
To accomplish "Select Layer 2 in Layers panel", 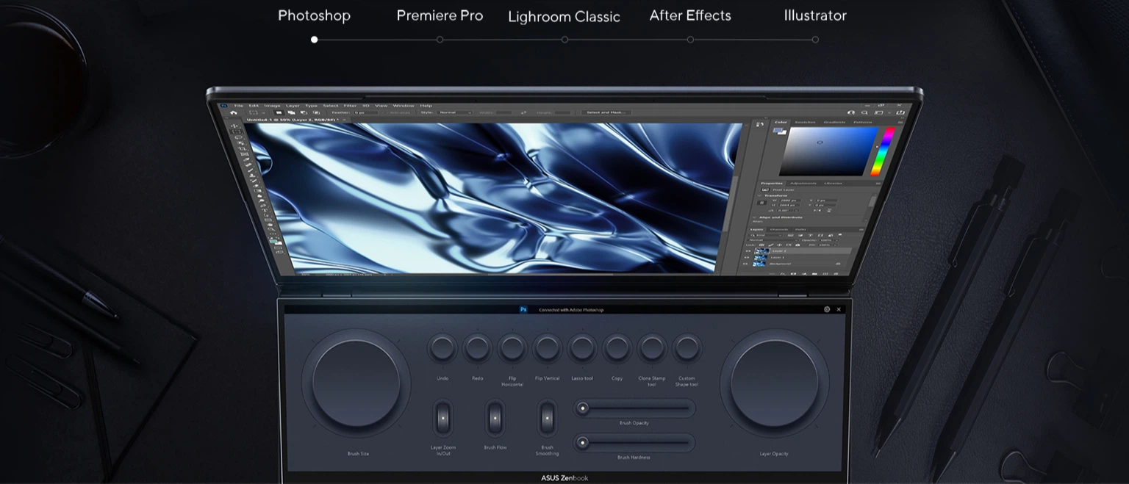I will coord(799,250).
